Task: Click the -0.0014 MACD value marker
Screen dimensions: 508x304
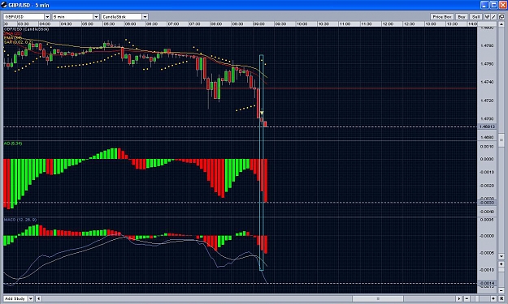Action: (487, 283)
